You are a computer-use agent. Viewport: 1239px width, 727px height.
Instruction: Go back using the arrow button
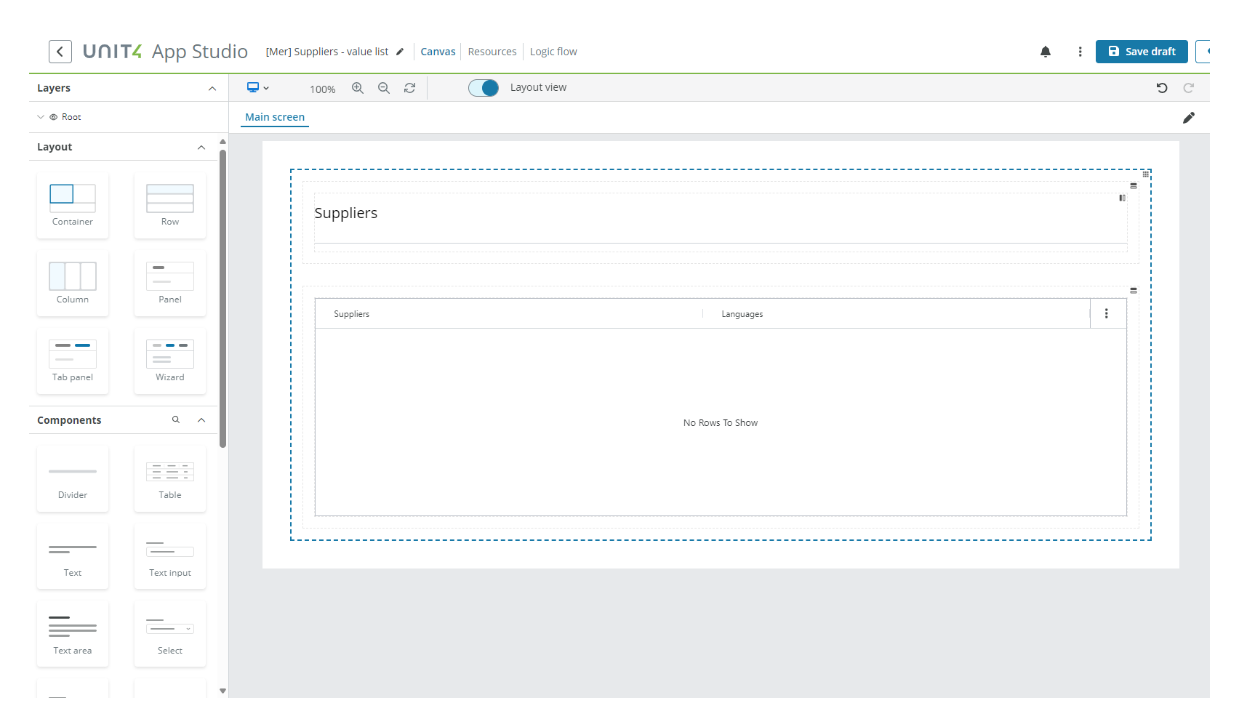click(60, 52)
